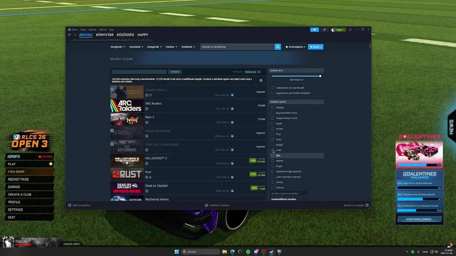Expand the Kategóriák dropdown
Screen dimensions: 456x256
point(154,47)
